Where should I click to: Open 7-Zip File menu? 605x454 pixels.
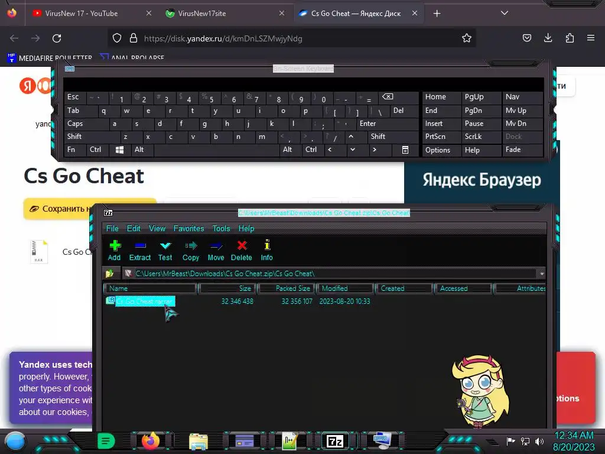(x=112, y=228)
